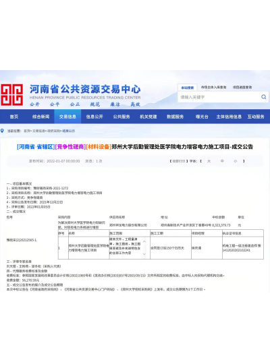Open the 公共服务 navigation item
270x364 pixels.
(x=122, y=117)
